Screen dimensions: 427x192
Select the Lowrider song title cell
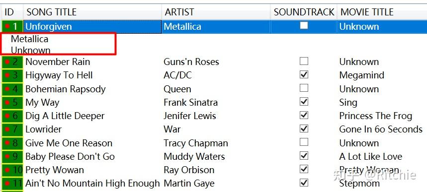[44, 129]
